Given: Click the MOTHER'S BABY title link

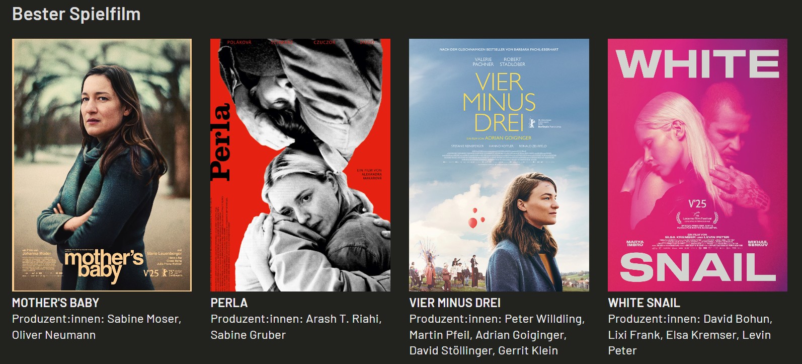Looking at the screenshot, I should [x=55, y=303].
